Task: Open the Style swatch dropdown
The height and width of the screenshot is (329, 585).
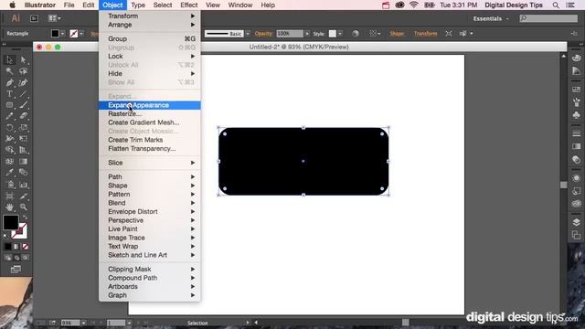Action: click(340, 34)
